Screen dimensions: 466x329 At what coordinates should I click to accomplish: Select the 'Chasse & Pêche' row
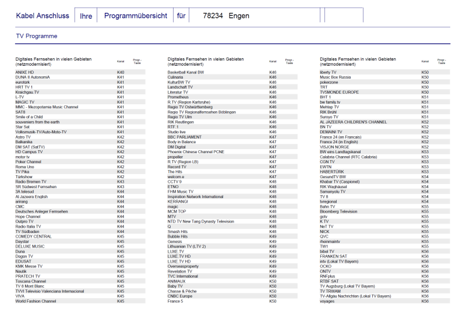coord(232,291)
